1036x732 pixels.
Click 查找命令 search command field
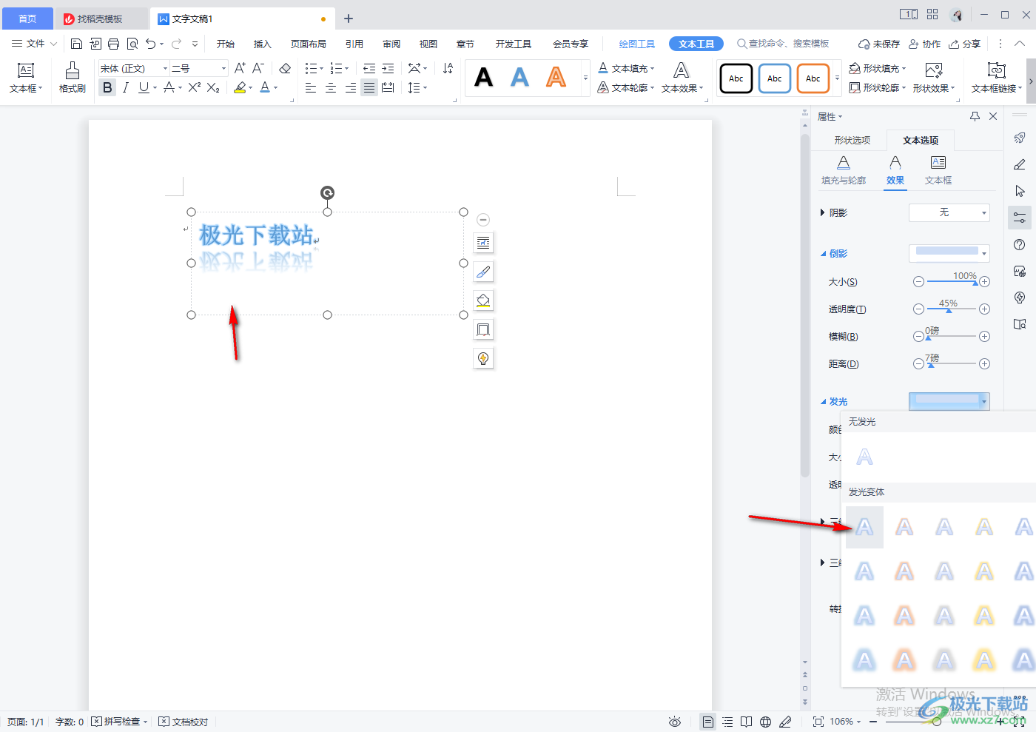click(783, 44)
